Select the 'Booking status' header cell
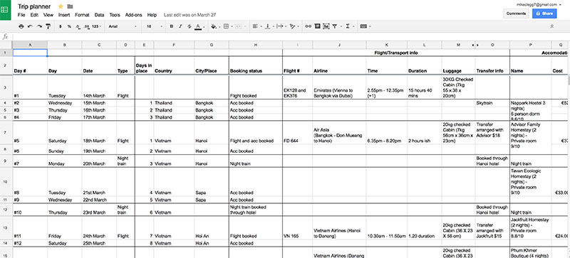Screen dimensions: 570x258 pyautogui.click(x=256, y=65)
